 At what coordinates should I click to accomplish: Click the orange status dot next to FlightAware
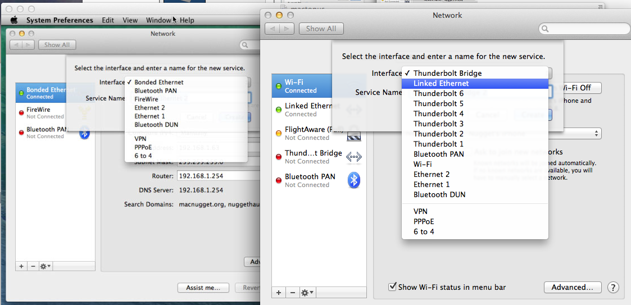(278, 133)
